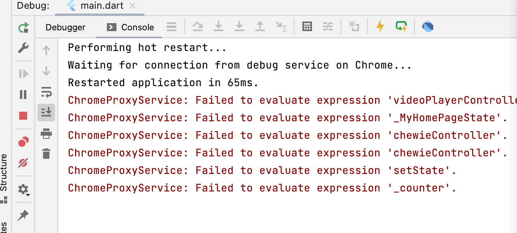Trigger a Flutter hot reload

click(x=380, y=26)
